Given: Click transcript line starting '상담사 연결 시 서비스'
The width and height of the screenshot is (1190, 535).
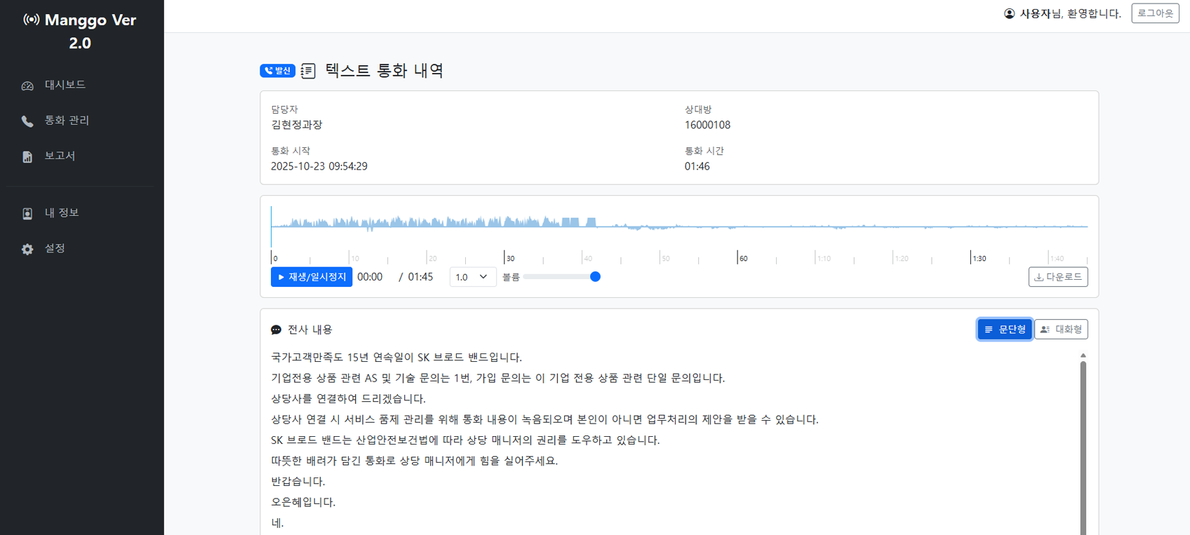Looking at the screenshot, I should tap(544, 419).
